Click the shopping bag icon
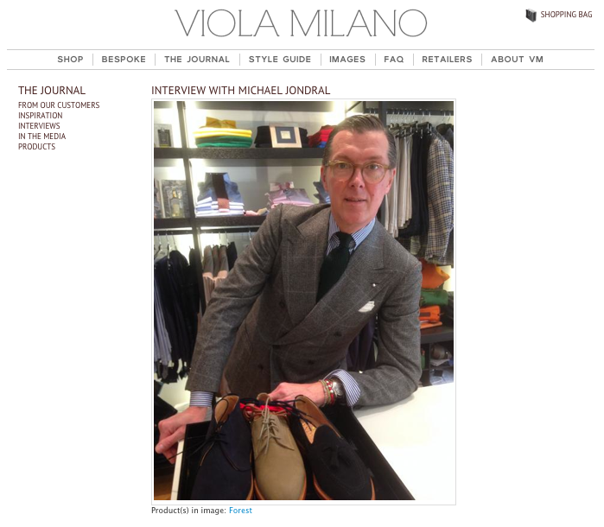Image resolution: width=604 pixels, height=527 pixels. click(x=531, y=15)
